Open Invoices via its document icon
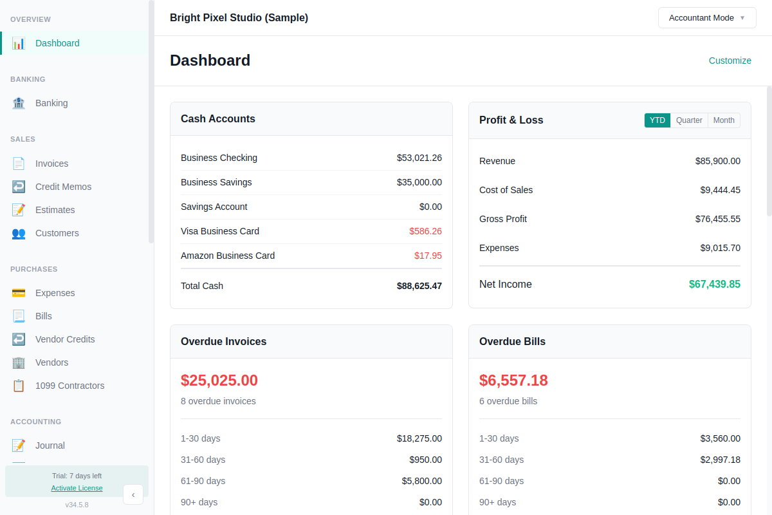The image size is (772, 515). (x=19, y=163)
